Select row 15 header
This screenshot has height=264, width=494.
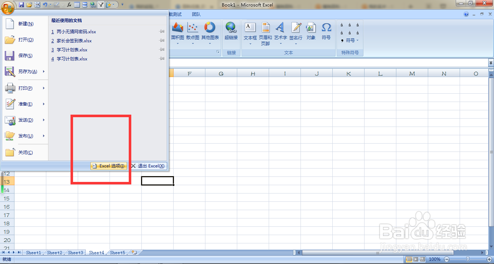[x=7, y=199]
